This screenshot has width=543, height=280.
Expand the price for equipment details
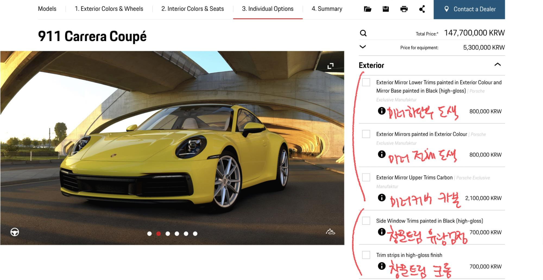click(363, 47)
